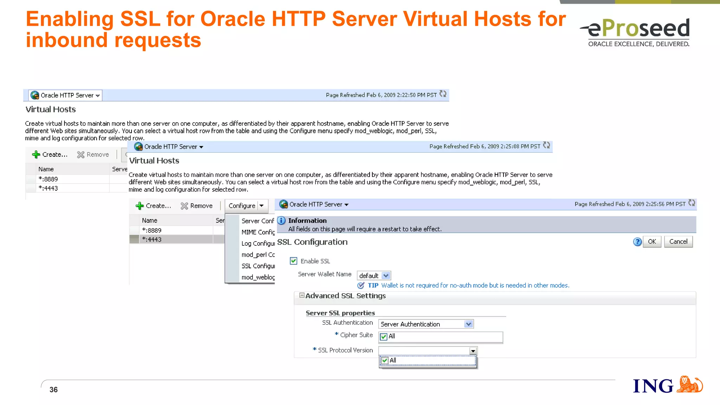Choose mod_weblogic menu entry
Screen dimensions: 720x405
click(258, 277)
